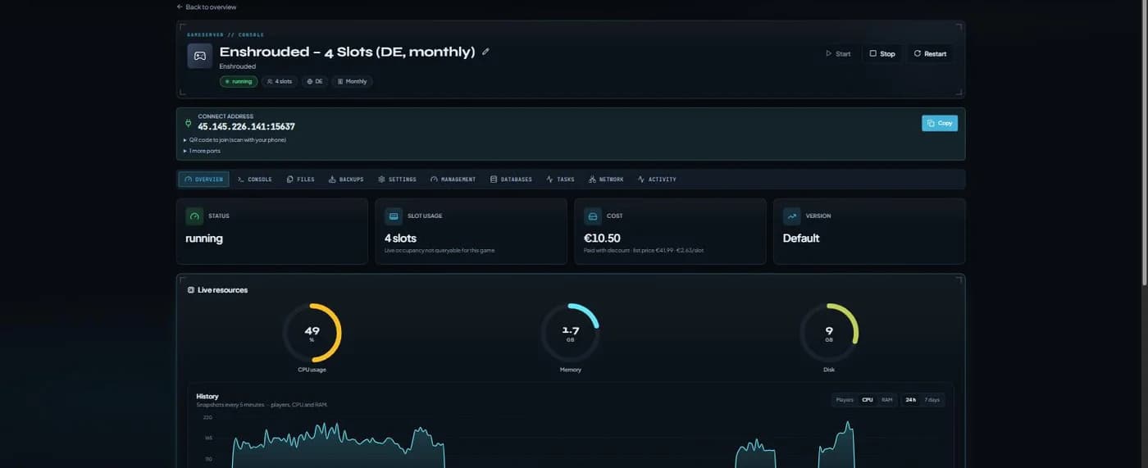Image resolution: width=1148 pixels, height=468 pixels.
Task: Click the Slot Usage card icon
Action: [x=394, y=216]
